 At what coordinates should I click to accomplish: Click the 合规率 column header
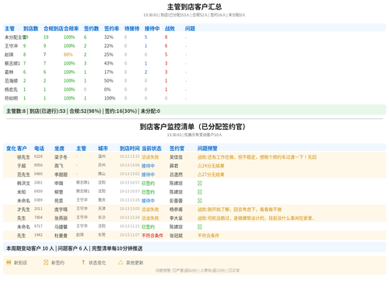(71, 29)
